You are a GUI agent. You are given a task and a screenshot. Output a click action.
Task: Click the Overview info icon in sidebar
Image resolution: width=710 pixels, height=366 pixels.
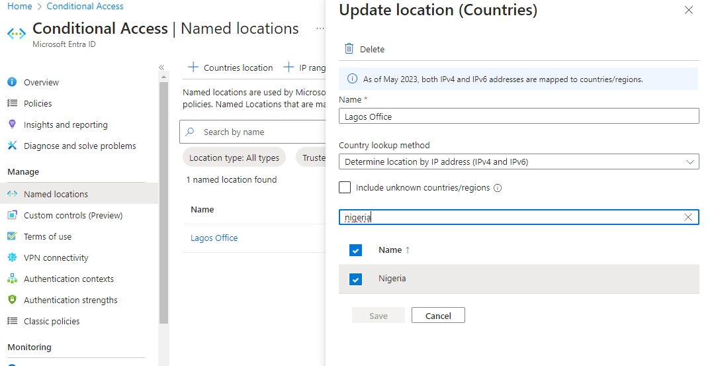[12, 82]
